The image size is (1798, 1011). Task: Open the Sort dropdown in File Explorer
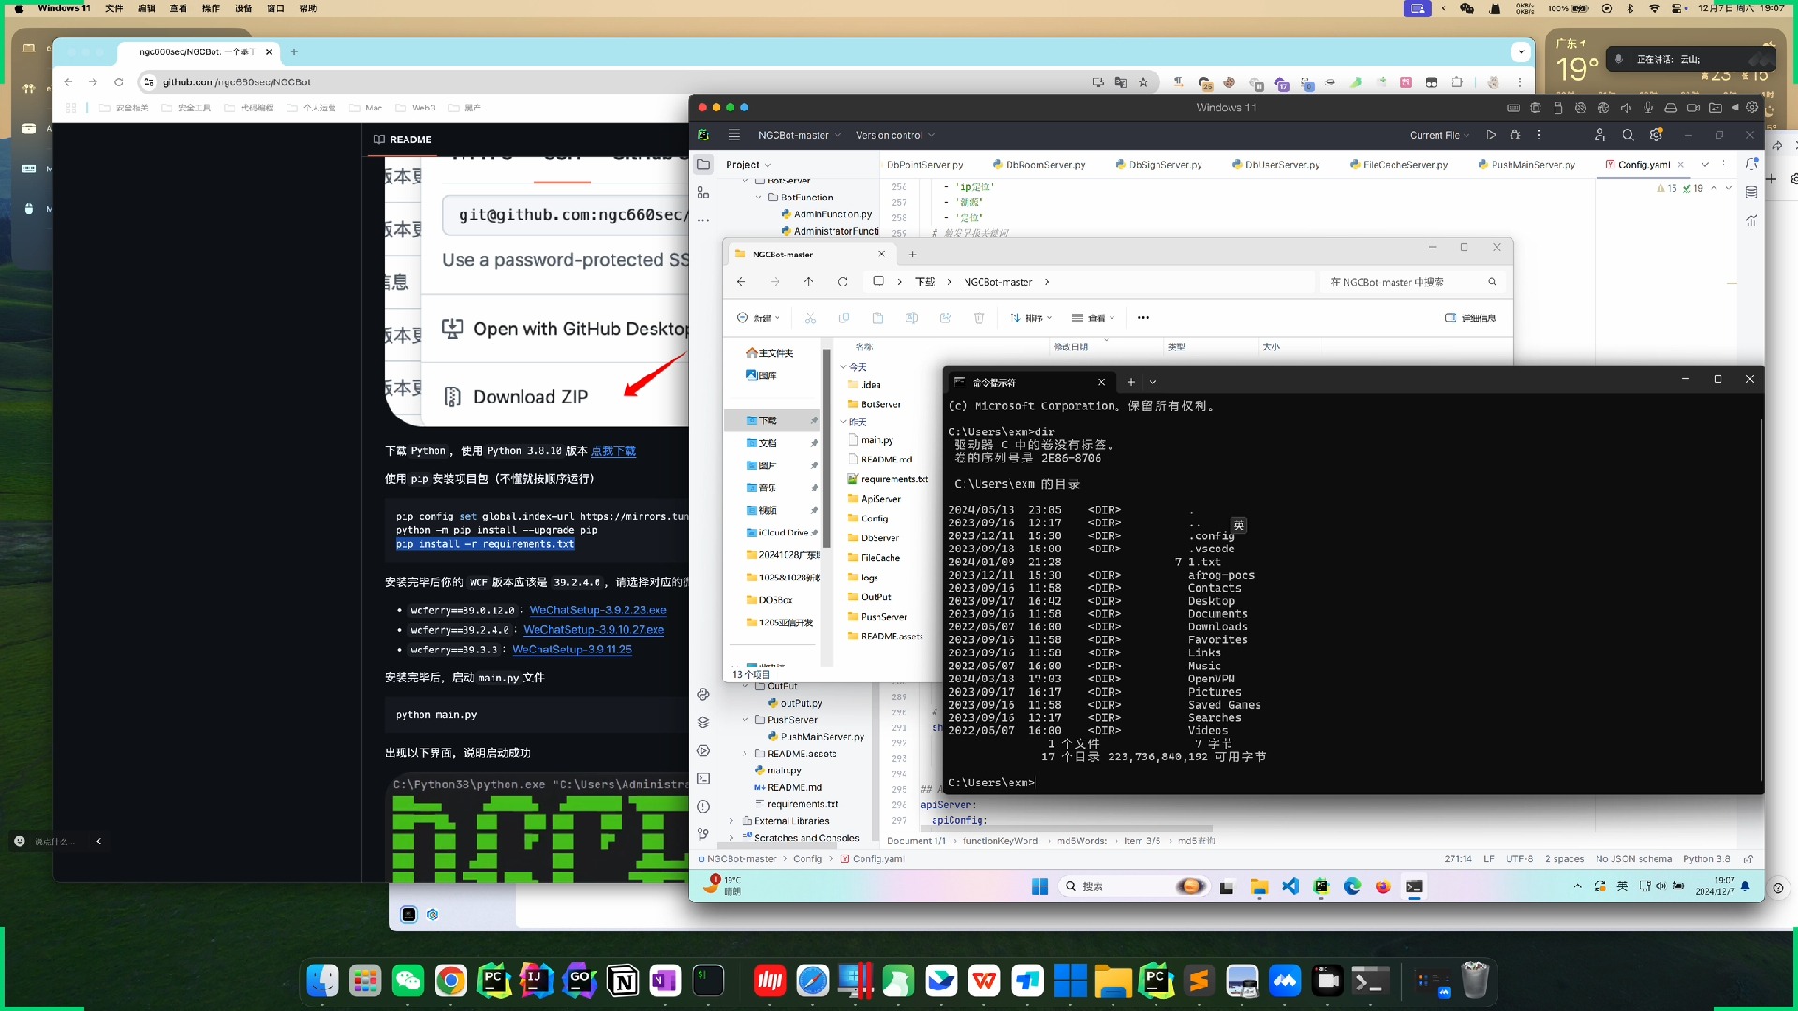1030,318
